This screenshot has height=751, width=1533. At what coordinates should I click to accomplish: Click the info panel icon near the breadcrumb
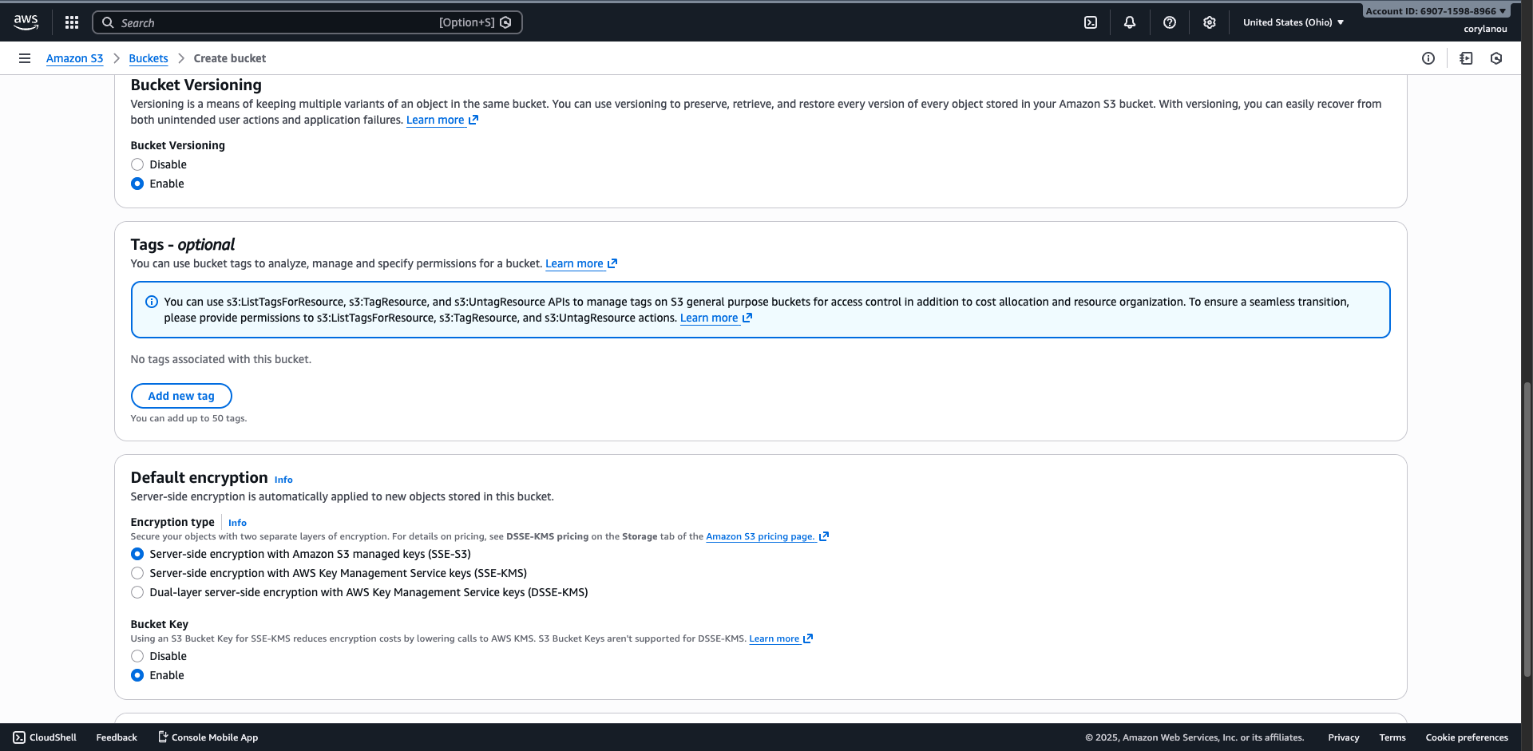click(1429, 58)
